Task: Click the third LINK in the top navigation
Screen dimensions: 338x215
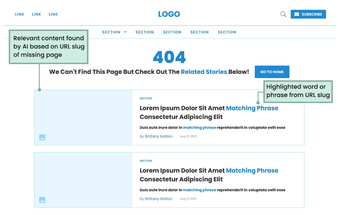Action: click(x=53, y=14)
